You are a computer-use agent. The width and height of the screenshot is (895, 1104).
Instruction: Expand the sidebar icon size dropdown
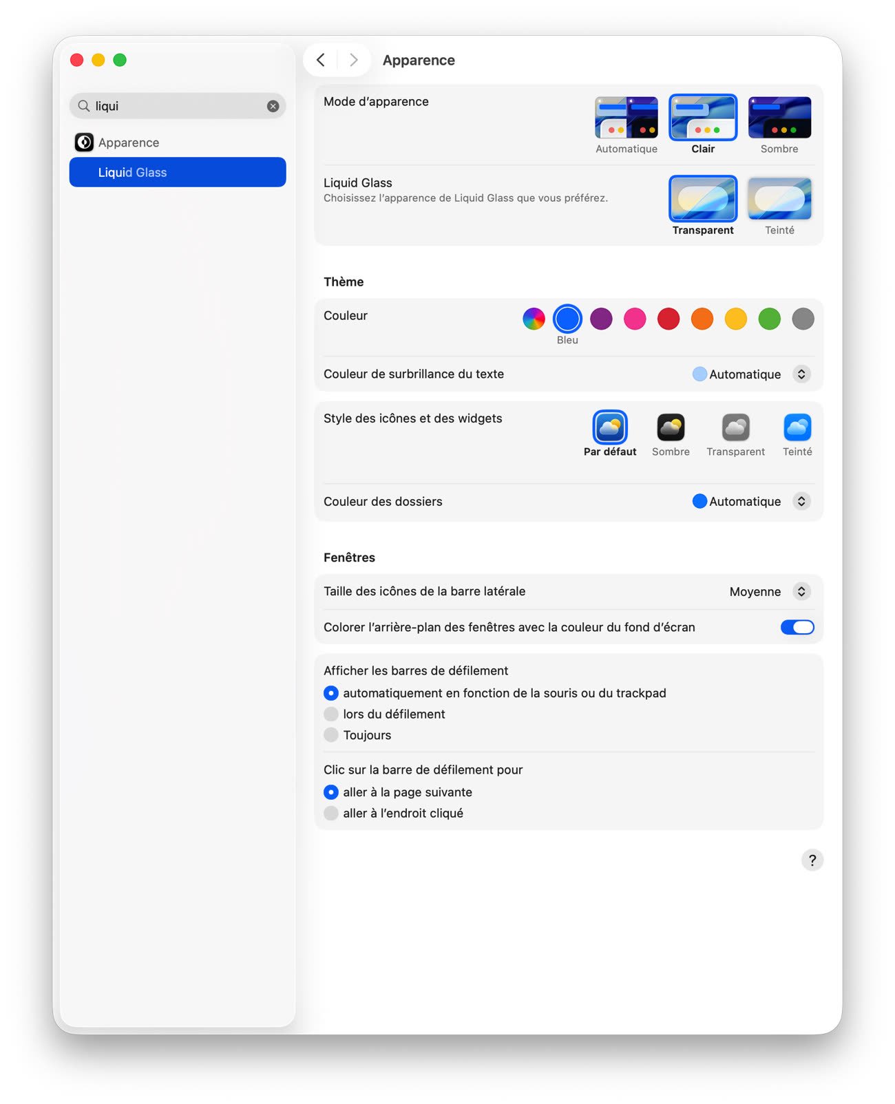801,591
